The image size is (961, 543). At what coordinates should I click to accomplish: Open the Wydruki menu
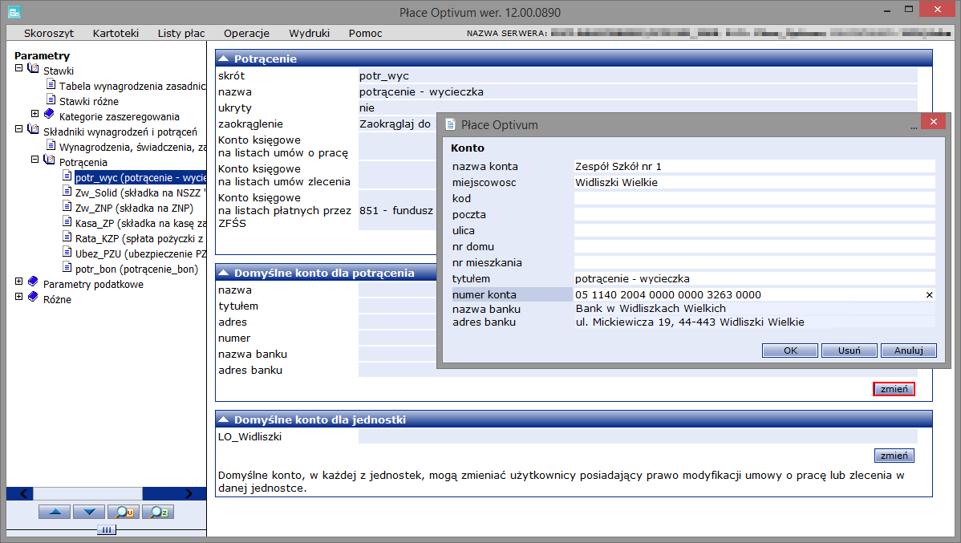(x=310, y=33)
